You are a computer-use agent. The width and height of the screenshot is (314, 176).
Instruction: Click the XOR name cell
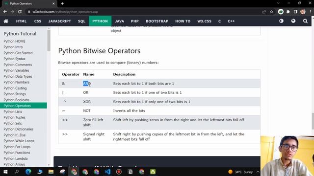tap(87, 102)
